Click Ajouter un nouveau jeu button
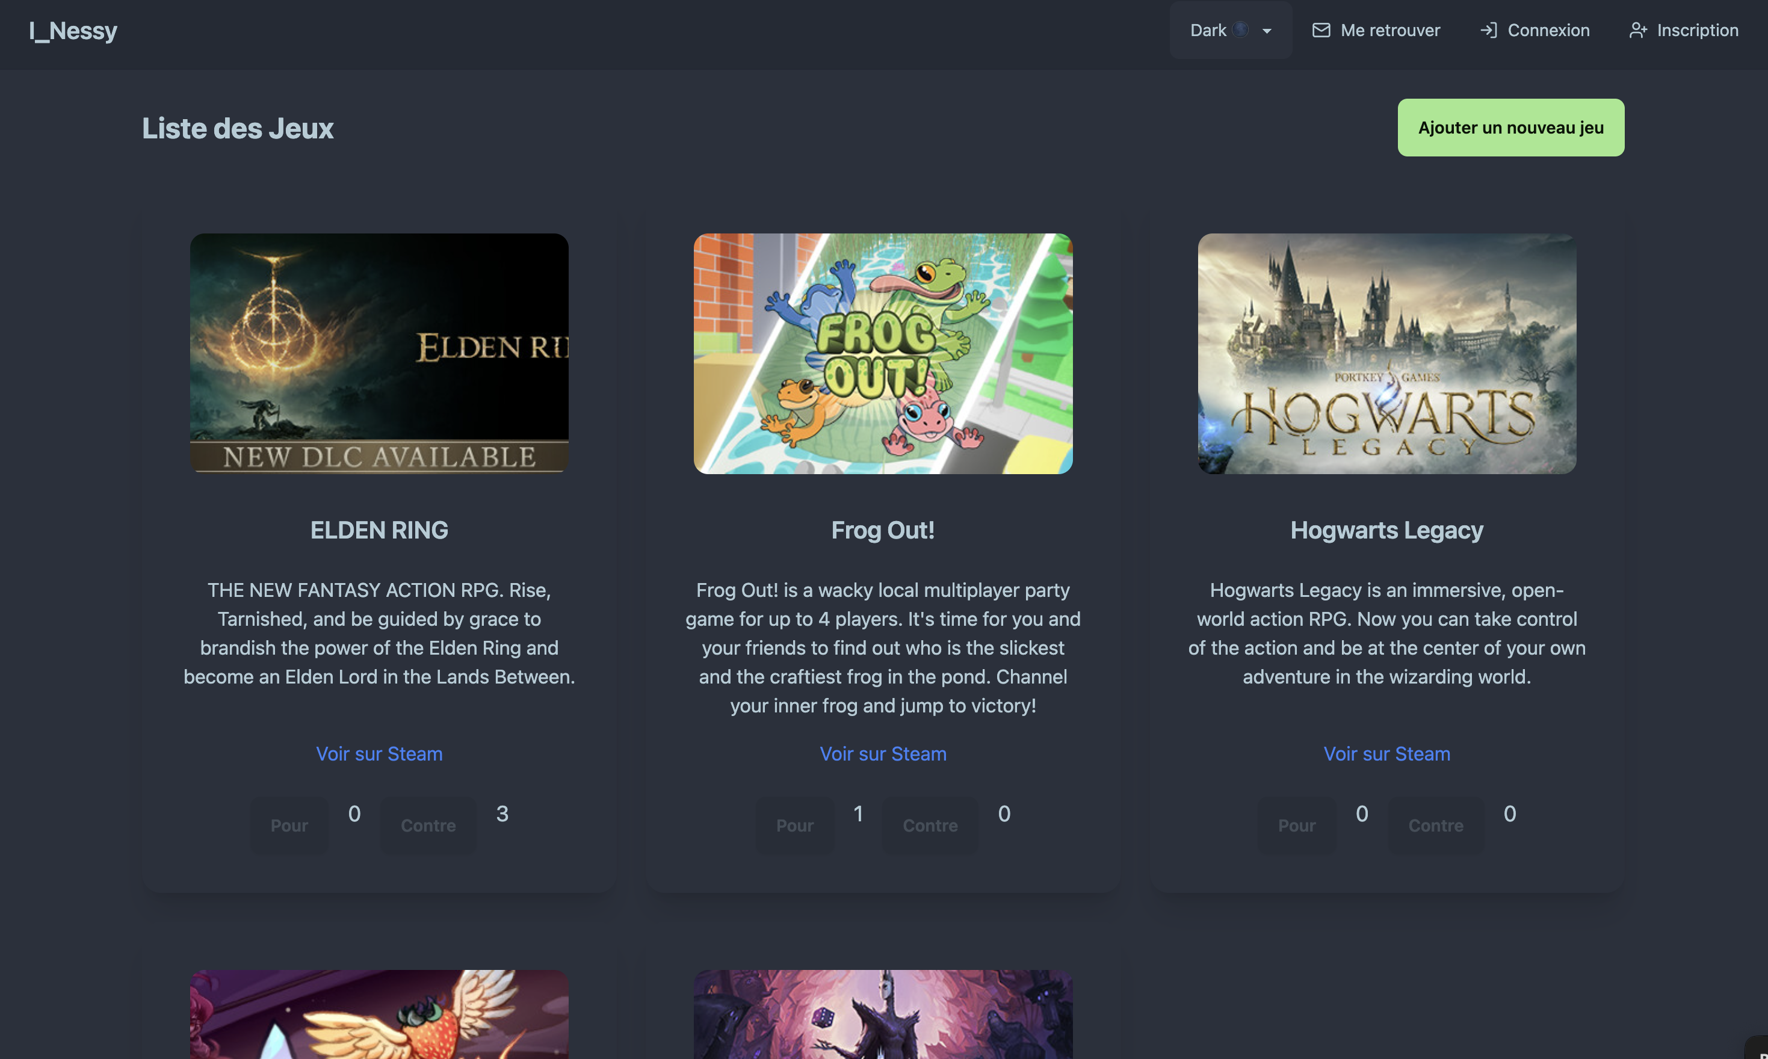Image resolution: width=1768 pixels, height=1059 pixels. (1510, 128)
